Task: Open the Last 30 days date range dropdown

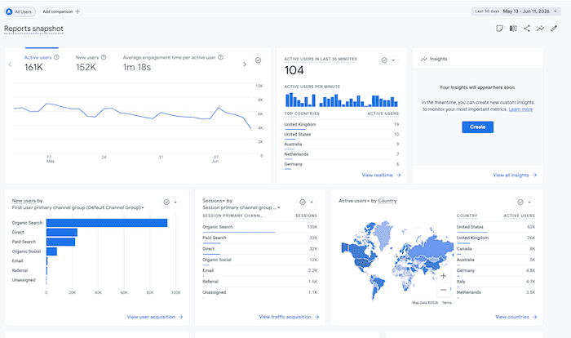Action: 516,11
